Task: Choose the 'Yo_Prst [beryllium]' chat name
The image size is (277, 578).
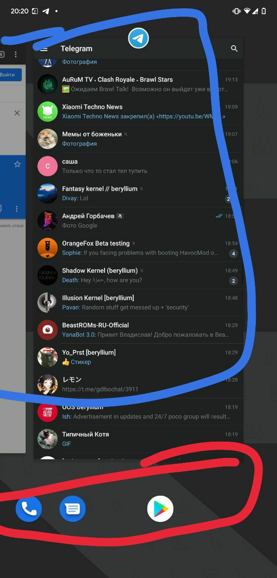Action: [89, 352]
